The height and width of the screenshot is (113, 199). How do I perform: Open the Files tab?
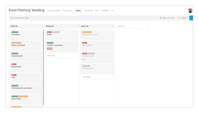pyautogui.click(x=97, y=10)
